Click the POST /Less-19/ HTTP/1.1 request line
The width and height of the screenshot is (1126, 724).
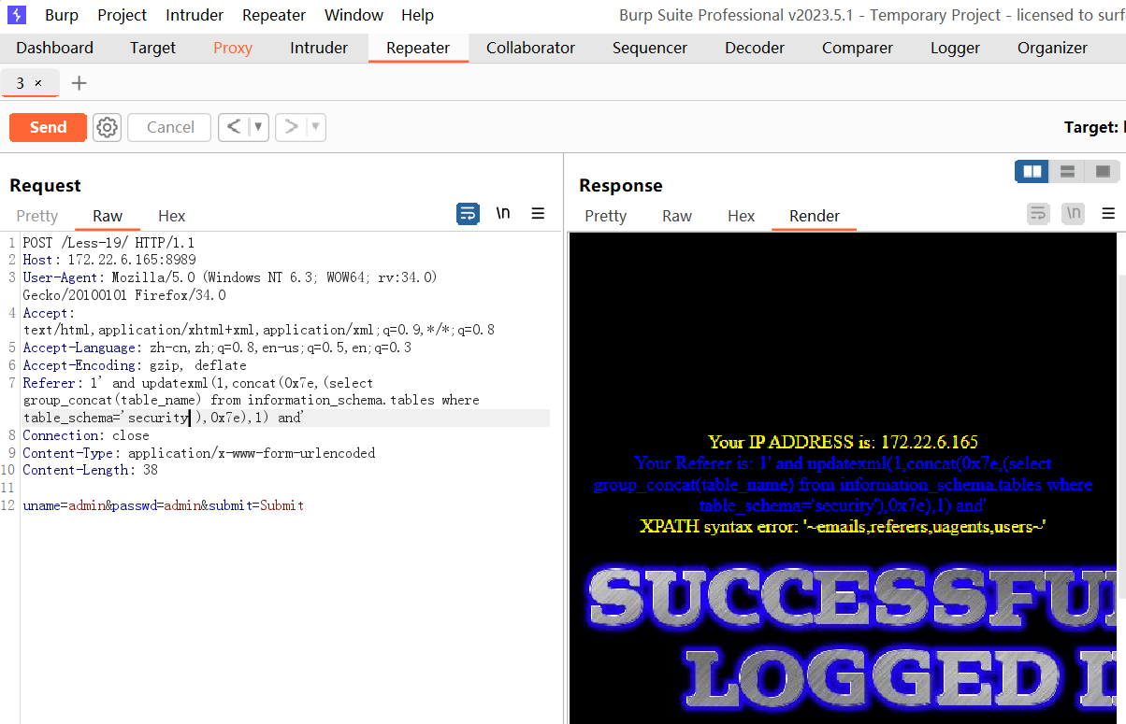(x=108, y=242)
